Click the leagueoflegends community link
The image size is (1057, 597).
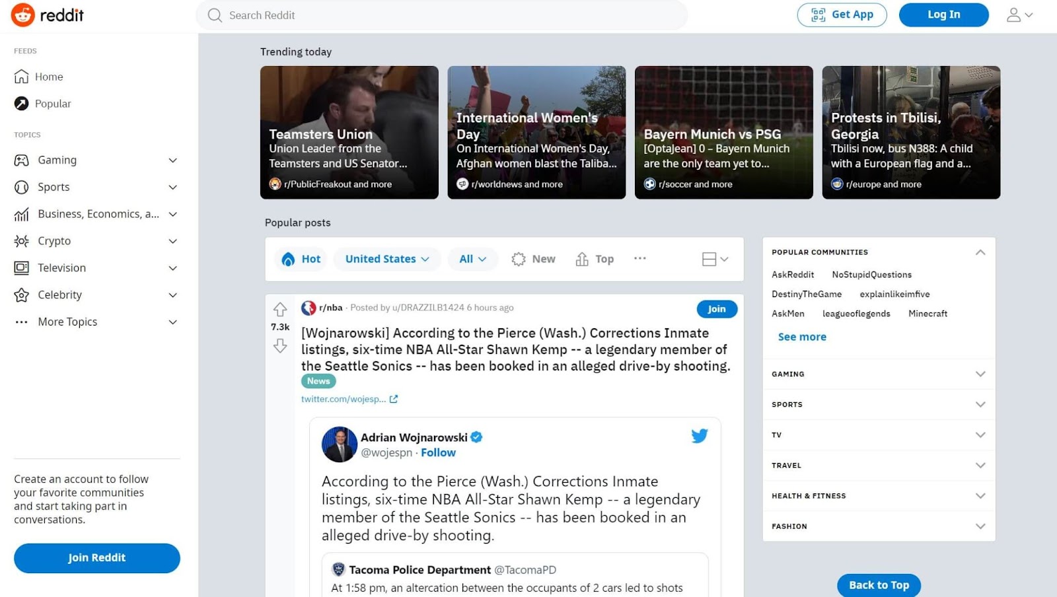pos(856,314)
